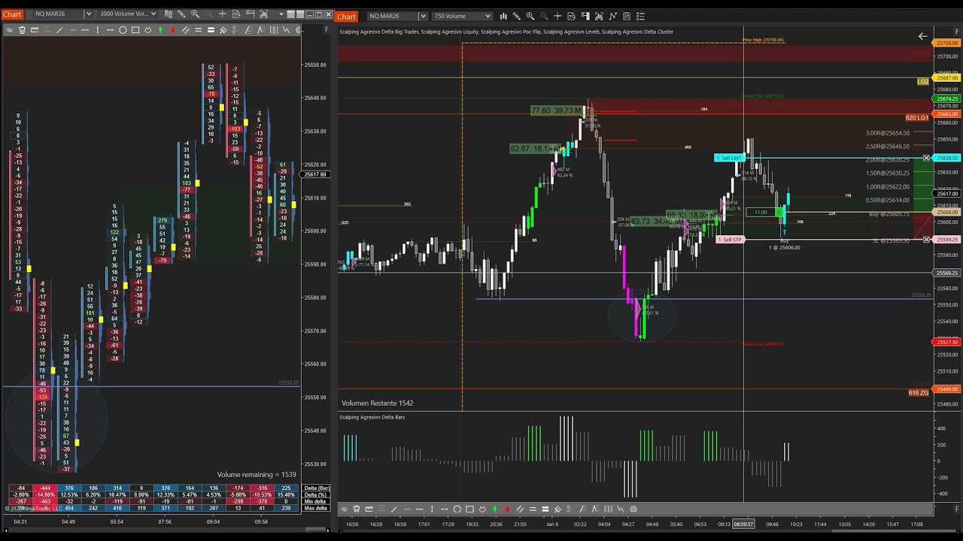The width and height of the screenshot is (963, 541).
Task: Click Volume remaining = 1539 text
Action: coord(257,475)
